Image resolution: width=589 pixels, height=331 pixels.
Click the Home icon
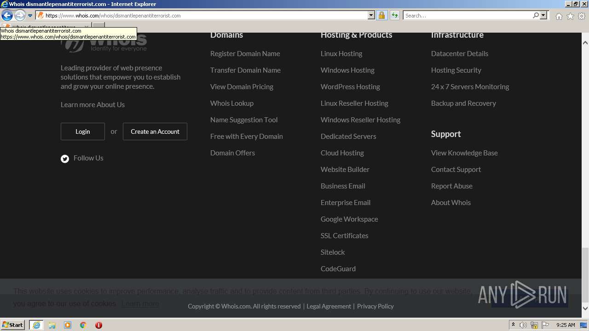pyautogui.click(x=559, y=16)
